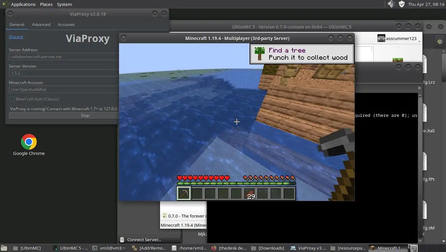446x252 pixels.
Task: Click the Find a tree toast title
Action: click(x=287, y=50)
